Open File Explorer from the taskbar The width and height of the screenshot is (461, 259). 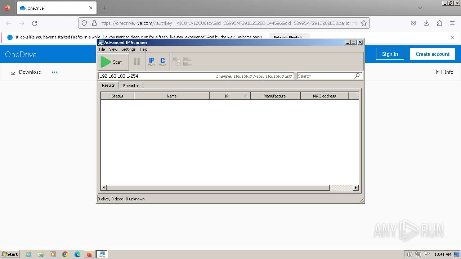(x=41, y=254)
